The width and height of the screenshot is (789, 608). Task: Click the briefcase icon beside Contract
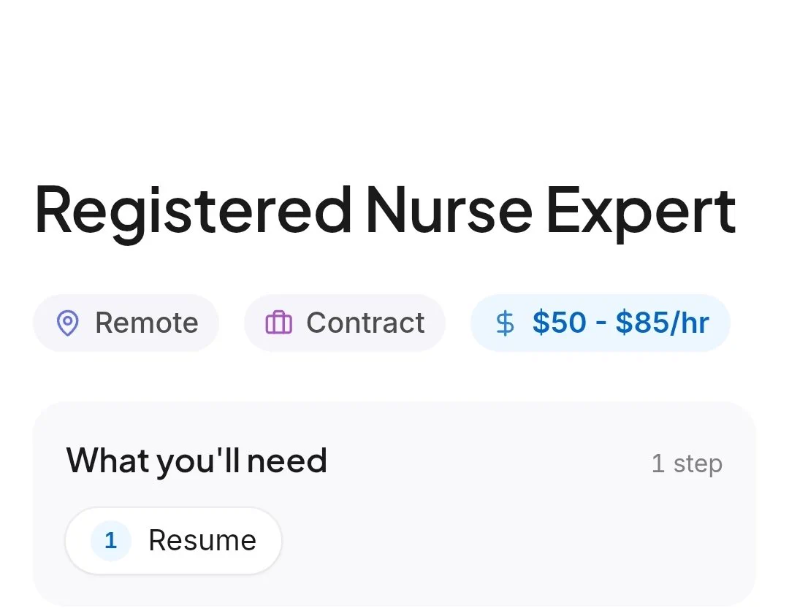(279, 323)
